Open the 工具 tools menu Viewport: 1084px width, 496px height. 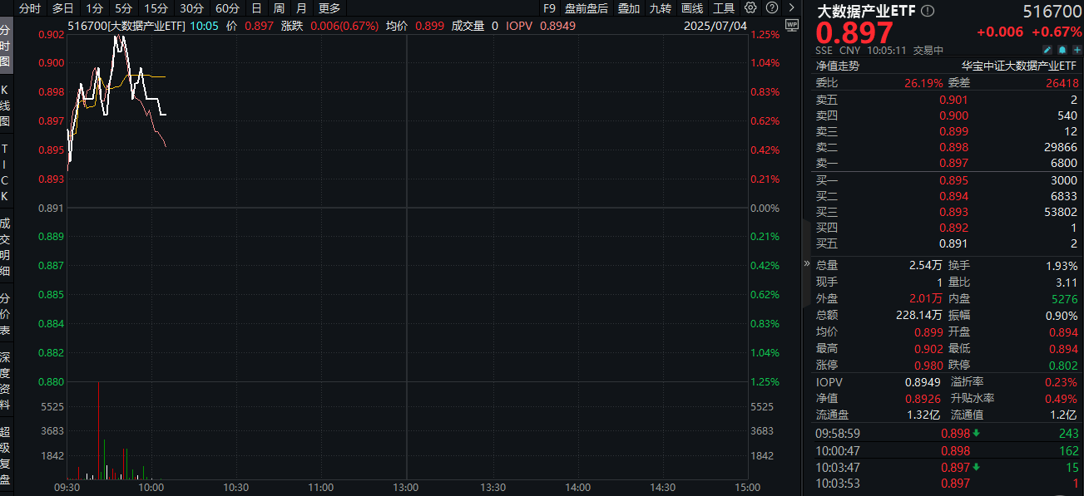(x=724, y=7)
